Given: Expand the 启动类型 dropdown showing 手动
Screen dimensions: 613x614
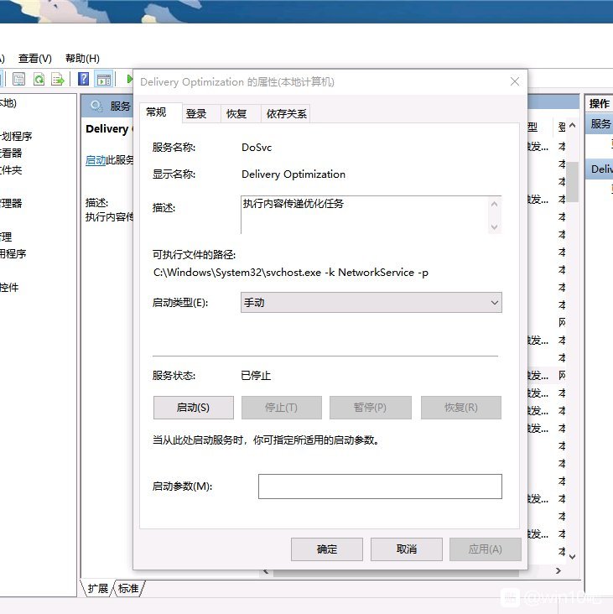Looking at the screenshot, I should tap(371, 302).
